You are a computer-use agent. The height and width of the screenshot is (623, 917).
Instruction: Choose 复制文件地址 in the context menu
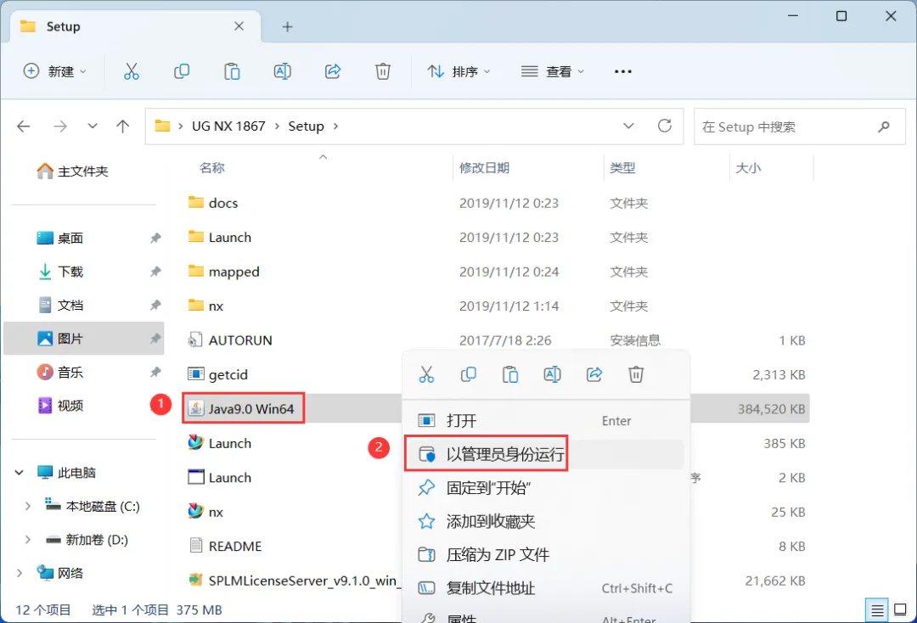[546, 588]
